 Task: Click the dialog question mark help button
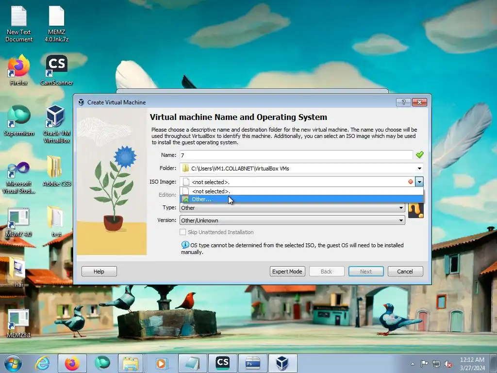pyautogui.click(x=403, y=102)
